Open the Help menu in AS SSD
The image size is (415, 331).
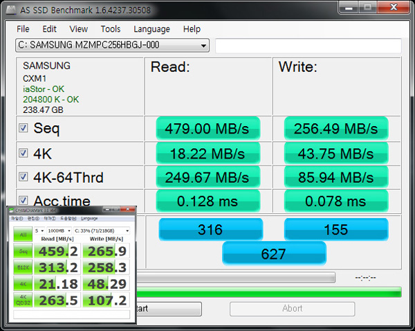coord(192,29)
